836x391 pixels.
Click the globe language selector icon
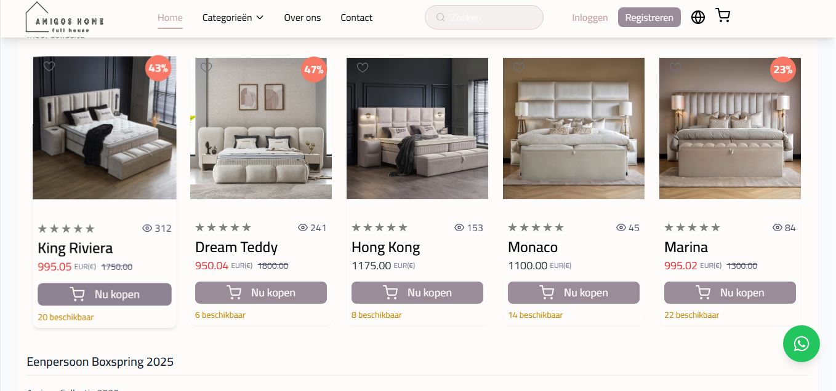point(697,17)
